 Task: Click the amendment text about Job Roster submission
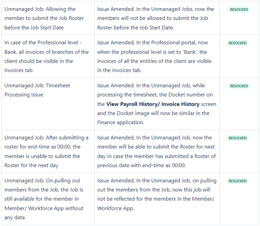pyautogui.click(x=155, y=18)
